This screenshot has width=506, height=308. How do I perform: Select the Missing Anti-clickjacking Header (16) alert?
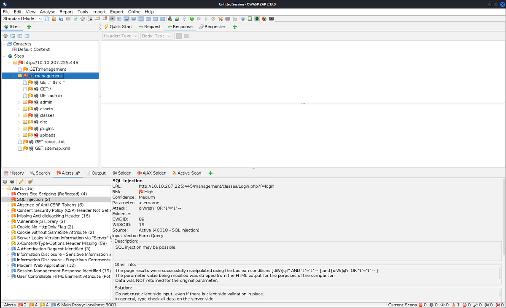pyautogui.click(x=54, y=216)
